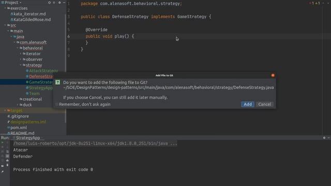
Task: Select README.md file
Action: 22,133
